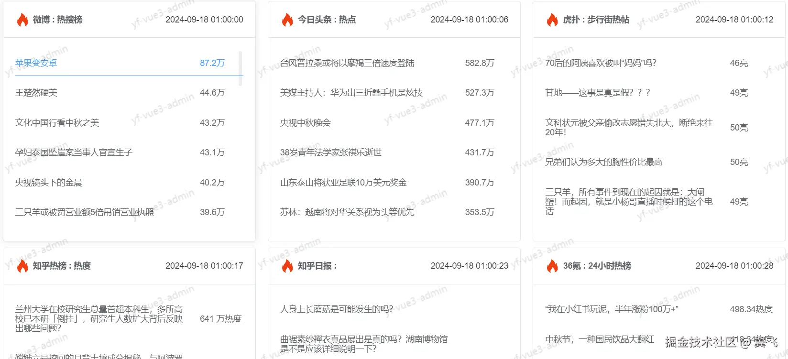The width and height of the screenshot is (788, 359).
Task: Open the 曲裾素纱襌衣真品展出 article
Action: 364,344
